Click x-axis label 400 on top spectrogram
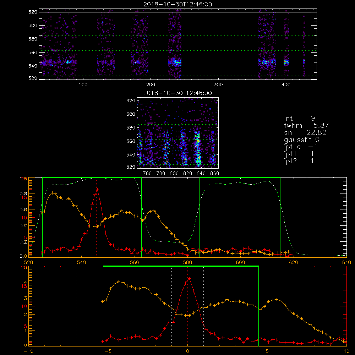The width and height of the screenshot is (355, 355). coord(286,85)
